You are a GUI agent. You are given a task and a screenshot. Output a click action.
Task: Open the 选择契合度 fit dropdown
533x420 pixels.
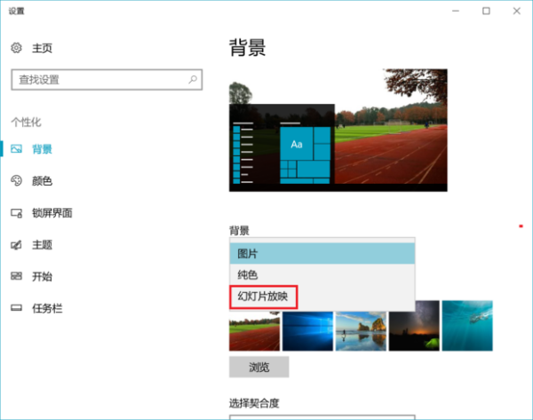(322, 417)
